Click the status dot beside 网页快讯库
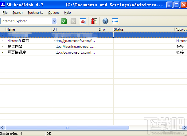The width and height of the screenshot is (187, 136). click(x=2, y=52)
